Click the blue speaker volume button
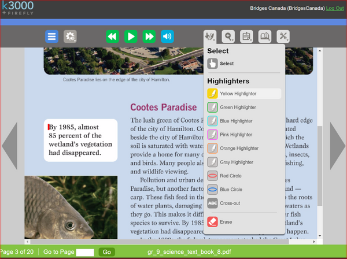This screenshot has width=347, height=259. point(167,36)
